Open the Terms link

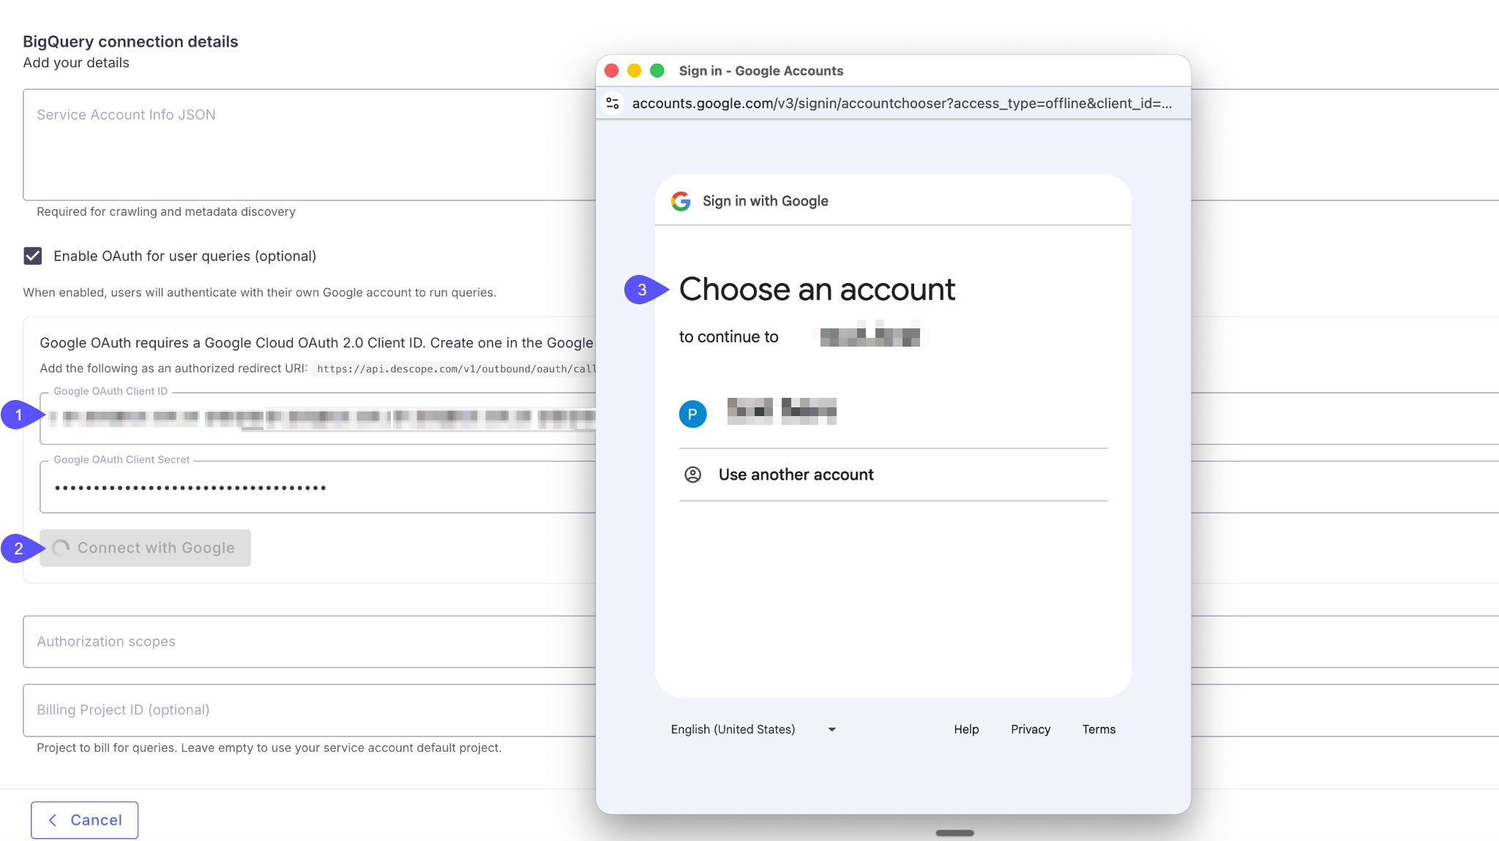(x=1099, y=729)
